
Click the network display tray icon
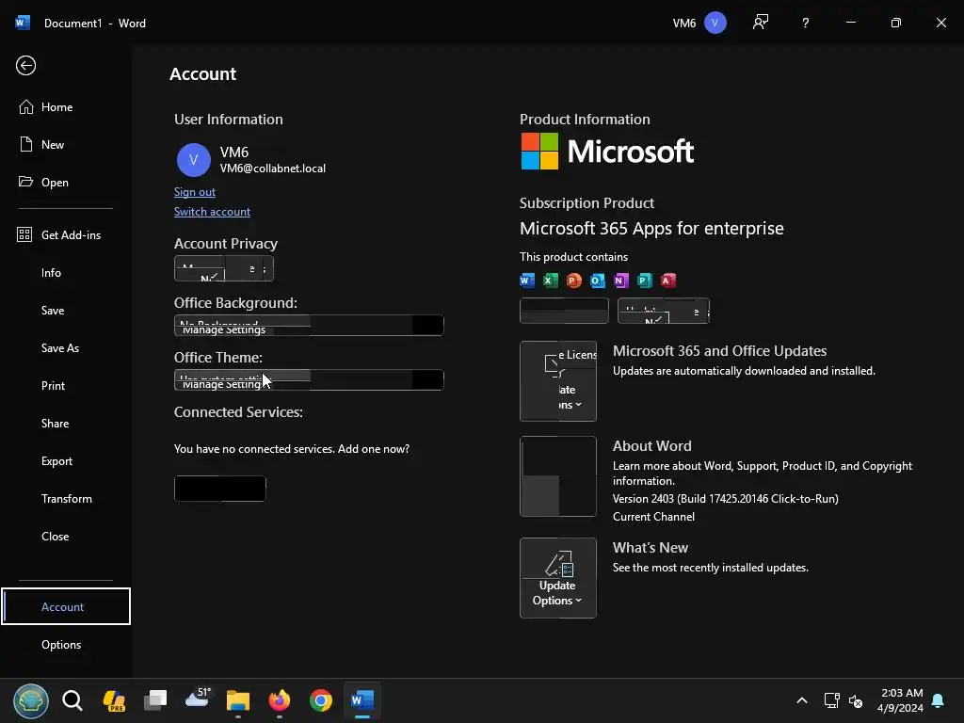click(831, 700)
